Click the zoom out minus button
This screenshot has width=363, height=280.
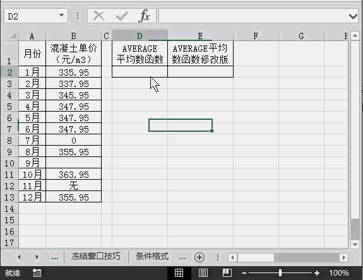pyautogui.click(x=244, y=273)
